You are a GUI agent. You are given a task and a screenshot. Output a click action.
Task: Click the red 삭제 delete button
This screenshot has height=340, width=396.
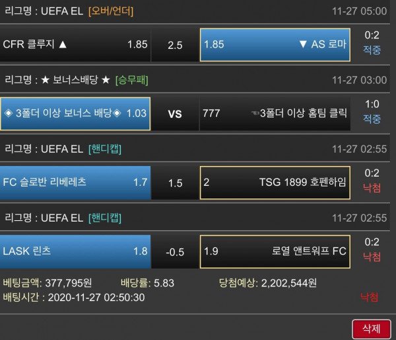(x=370, y=328)
